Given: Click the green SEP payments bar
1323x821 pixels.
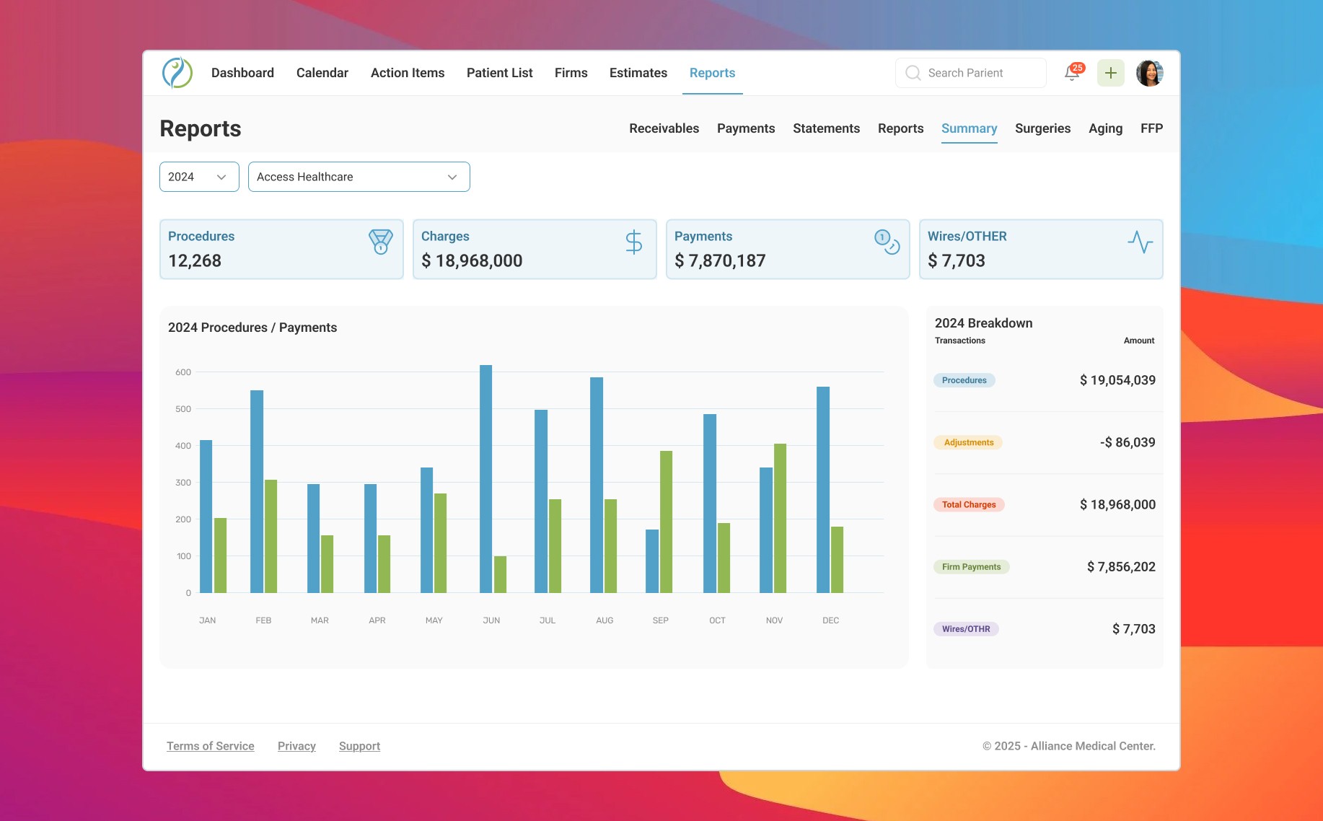Looking at the screenshot, I should pyautogui.click(x=666, y=522).
